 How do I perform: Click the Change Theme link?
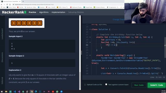click(119, 20)
